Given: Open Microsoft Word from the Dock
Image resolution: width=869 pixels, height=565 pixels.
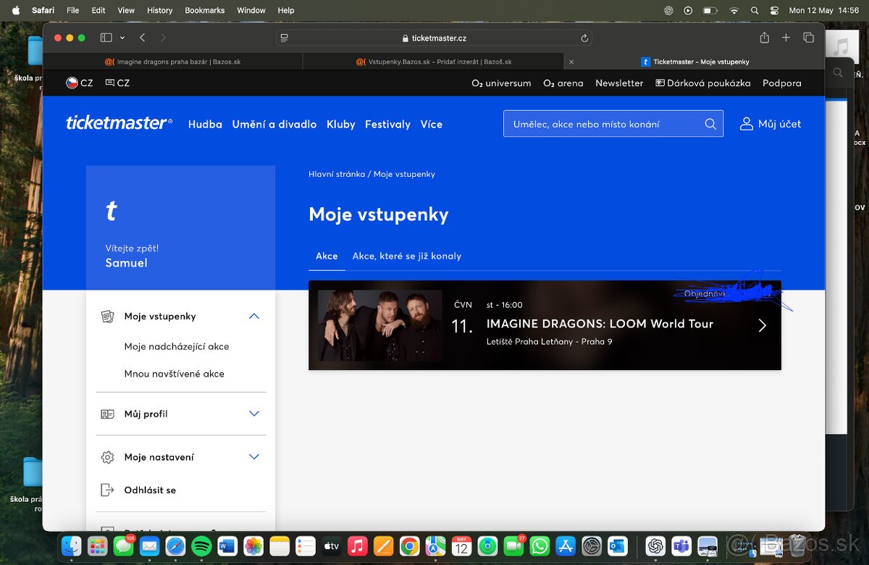Looking at the screenshot, I should click(227, 545).
